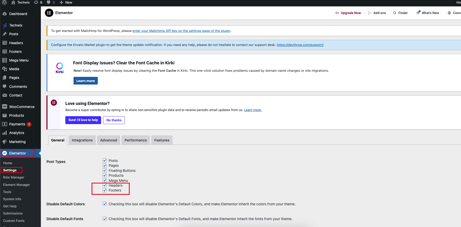Open the Finder search in header
The width and height of the screenshot is (461, 227).
[x=401, y=13]
